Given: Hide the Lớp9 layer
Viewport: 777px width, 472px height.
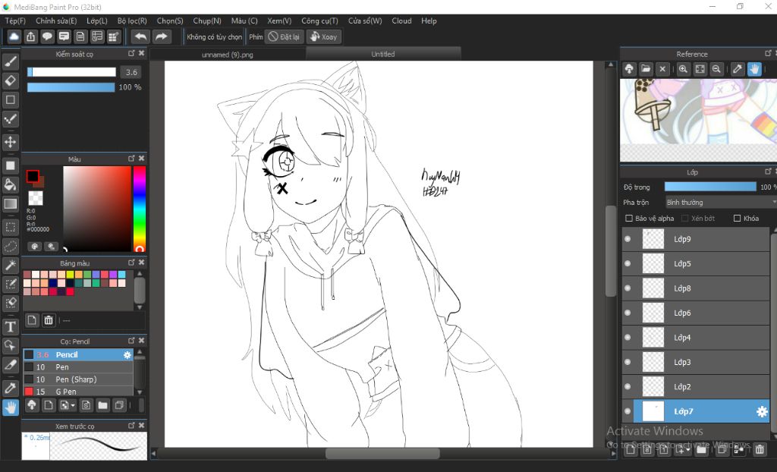Looking at the screenshot, I should [x=628, y=239].
